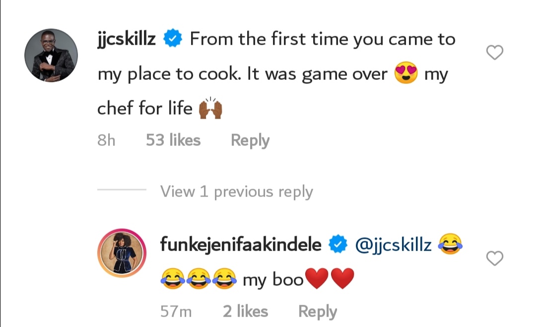The width and height of the screenshot is (536, 327).
Task: Like funkejenifaakindele's reply with heart icon
Action: click(x=494, y=258)
